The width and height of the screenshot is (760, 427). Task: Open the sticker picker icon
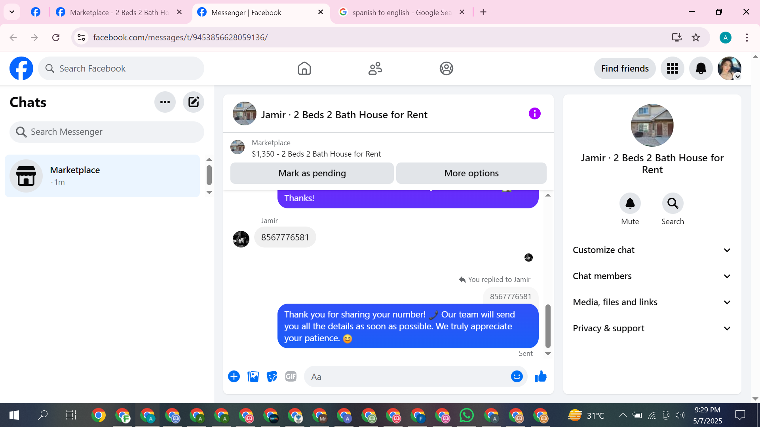272,377
